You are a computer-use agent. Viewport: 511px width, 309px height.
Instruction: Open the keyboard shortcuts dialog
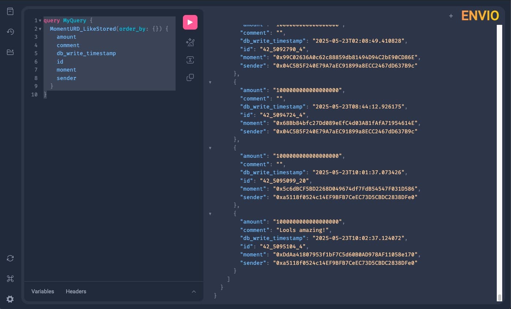(x=10, y=279)
